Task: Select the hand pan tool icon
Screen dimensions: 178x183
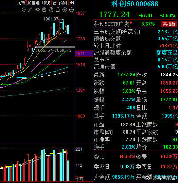Action: (51, 10)
